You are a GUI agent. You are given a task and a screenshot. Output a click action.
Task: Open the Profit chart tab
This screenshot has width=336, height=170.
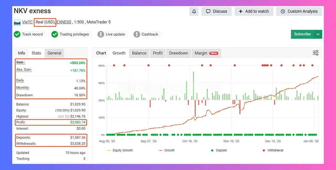[x=158, y=53]
